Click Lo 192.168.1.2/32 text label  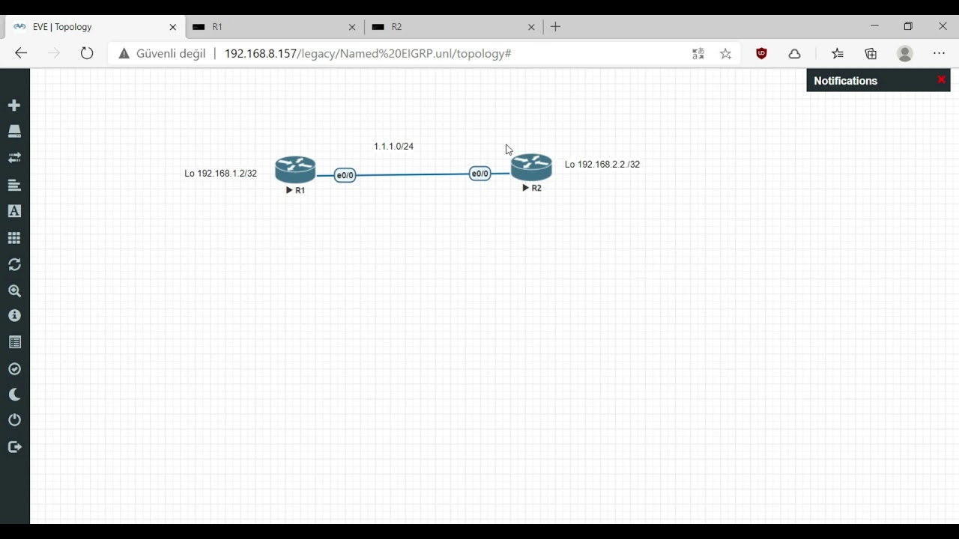221,174
